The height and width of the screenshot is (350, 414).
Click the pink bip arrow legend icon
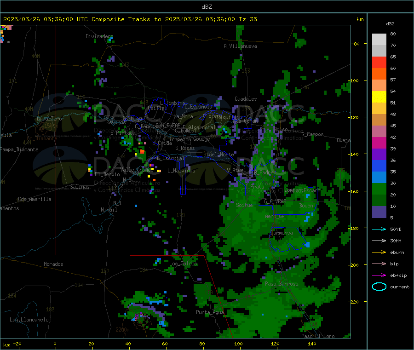[379, 264]
